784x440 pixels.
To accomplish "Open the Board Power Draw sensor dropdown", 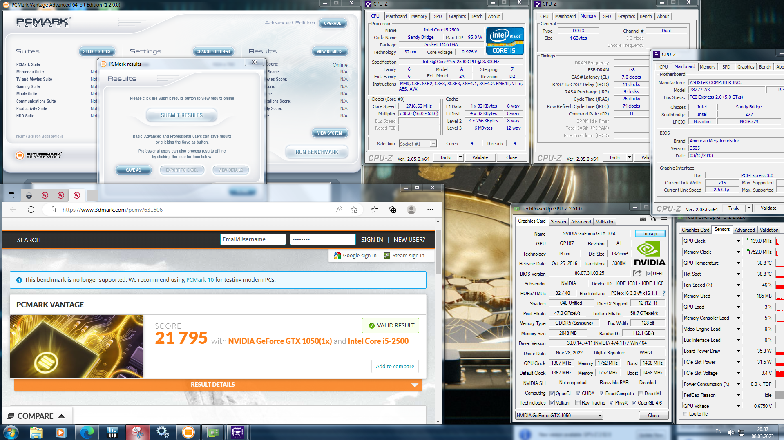I will [x=738, y=351].
